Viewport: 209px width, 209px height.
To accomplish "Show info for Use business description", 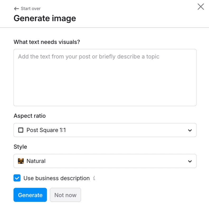I will click(94, 178).
